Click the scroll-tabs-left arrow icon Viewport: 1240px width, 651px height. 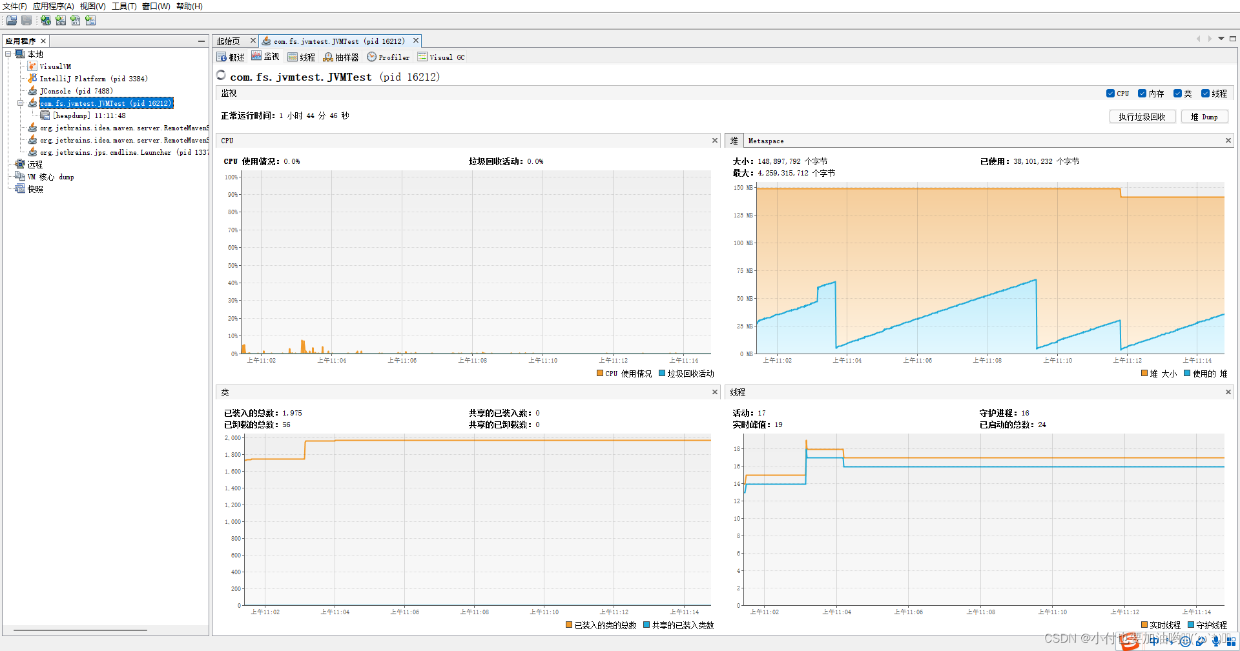coord(1199,39)
